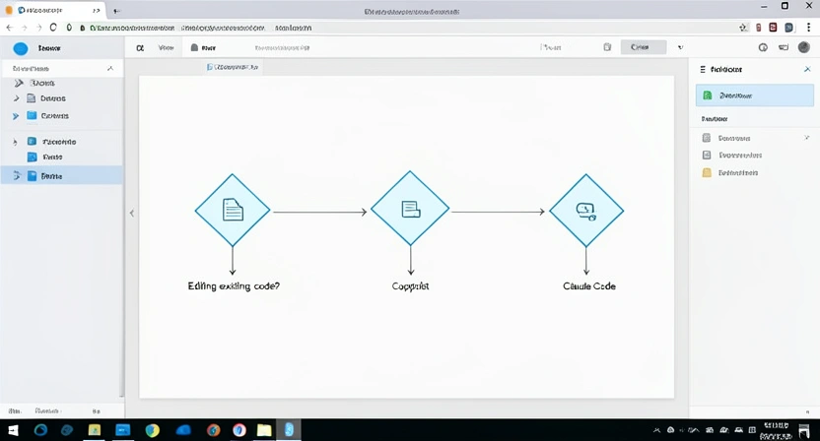Click the gray button in the app toolbar

(644, 47)
